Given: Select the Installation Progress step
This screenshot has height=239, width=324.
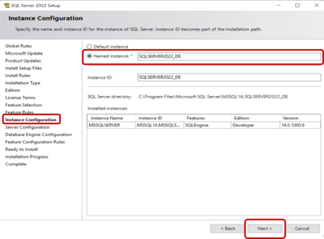Looking at the screenshot, I should coord(27,157).
